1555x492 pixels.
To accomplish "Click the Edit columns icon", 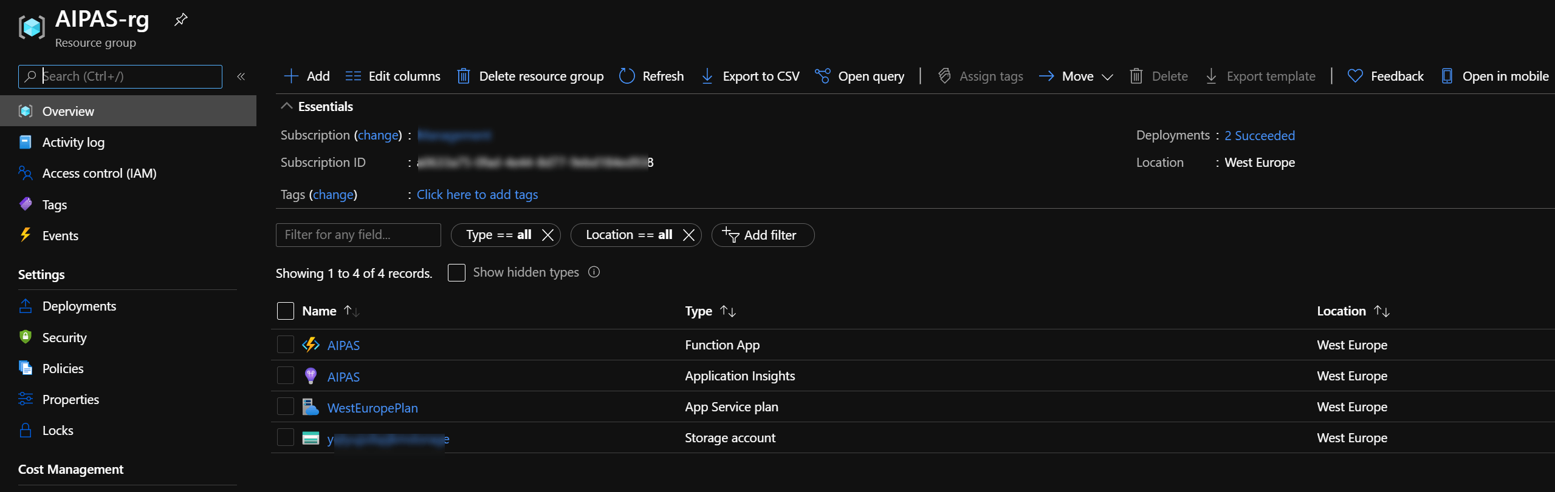I will click(x=353, y=76).
